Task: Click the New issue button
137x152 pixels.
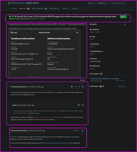Action: [93, 3]
